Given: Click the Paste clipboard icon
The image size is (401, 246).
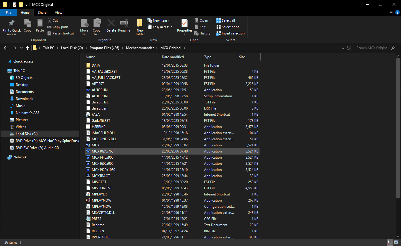Looking at the screenshot, I should 40,23.
